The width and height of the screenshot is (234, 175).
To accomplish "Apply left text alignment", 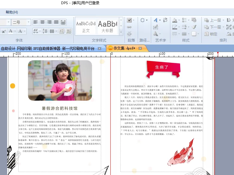I will pyautogui.click(x=36, y=22).
